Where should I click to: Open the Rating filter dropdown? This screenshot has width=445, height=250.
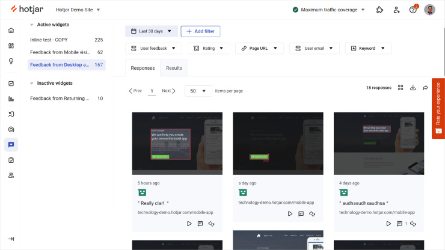click(209, 48)
